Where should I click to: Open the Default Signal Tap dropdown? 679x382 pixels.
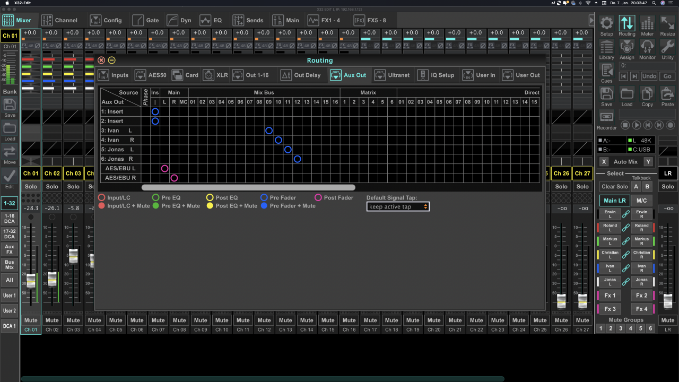click(398, 206)
